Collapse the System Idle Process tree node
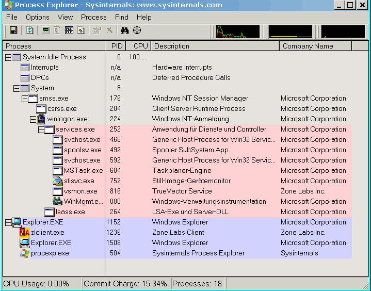This screenshot has width=371, height=291. (8, 57)
